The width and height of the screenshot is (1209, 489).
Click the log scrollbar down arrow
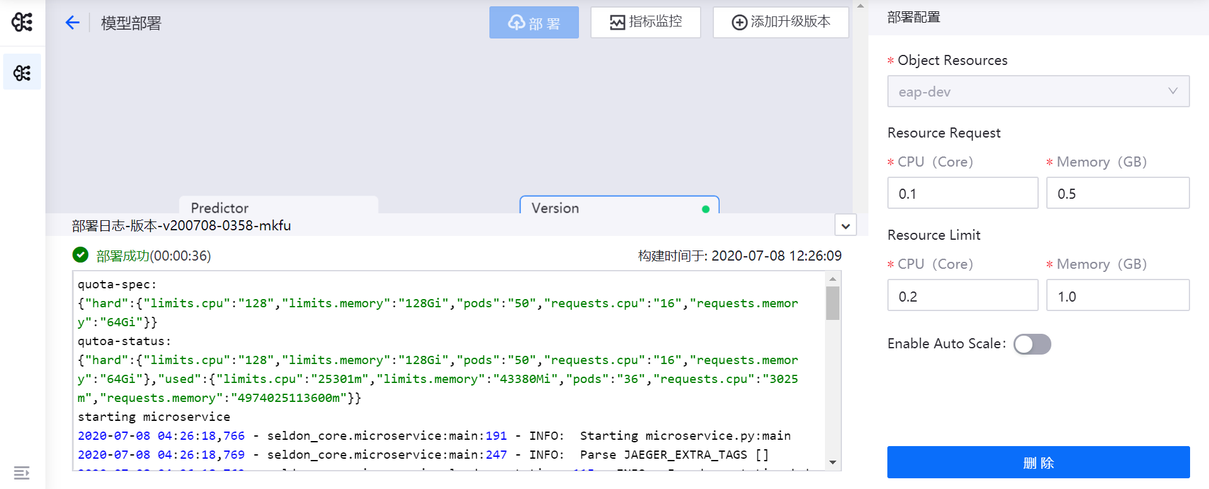click(x=832, y=462)
